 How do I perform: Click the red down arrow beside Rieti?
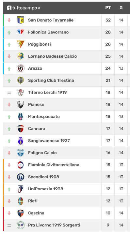9,201
